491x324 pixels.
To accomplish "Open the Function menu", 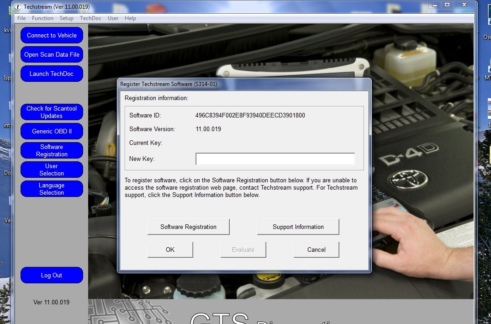I will (x=42, y=18).
